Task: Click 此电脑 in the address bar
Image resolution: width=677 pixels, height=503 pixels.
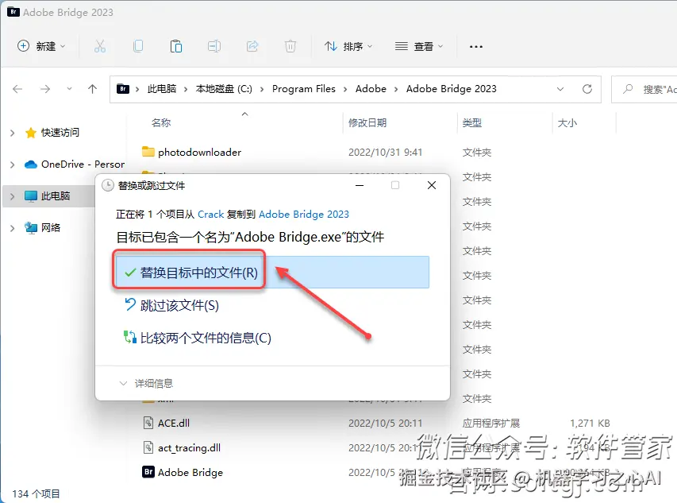Action: (x=162, y=89)
